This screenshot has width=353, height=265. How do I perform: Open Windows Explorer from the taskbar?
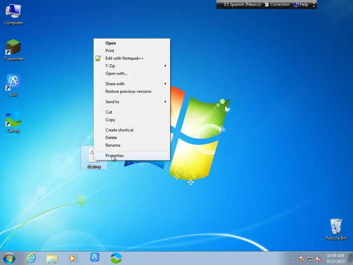[52, 258]
